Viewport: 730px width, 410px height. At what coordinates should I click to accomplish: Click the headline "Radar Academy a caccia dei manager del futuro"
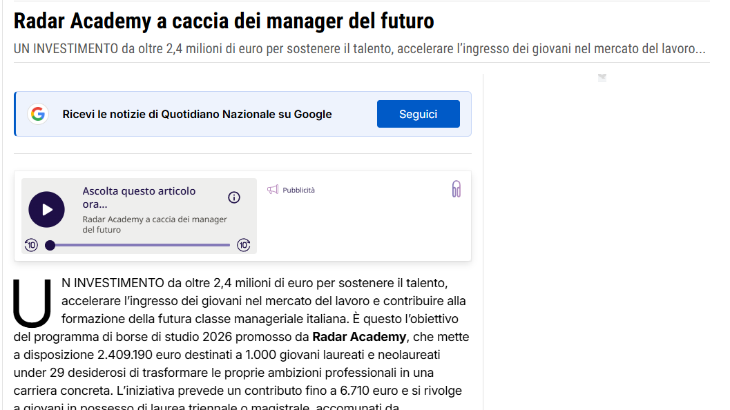pyautogui.click(x=224, y=21)
